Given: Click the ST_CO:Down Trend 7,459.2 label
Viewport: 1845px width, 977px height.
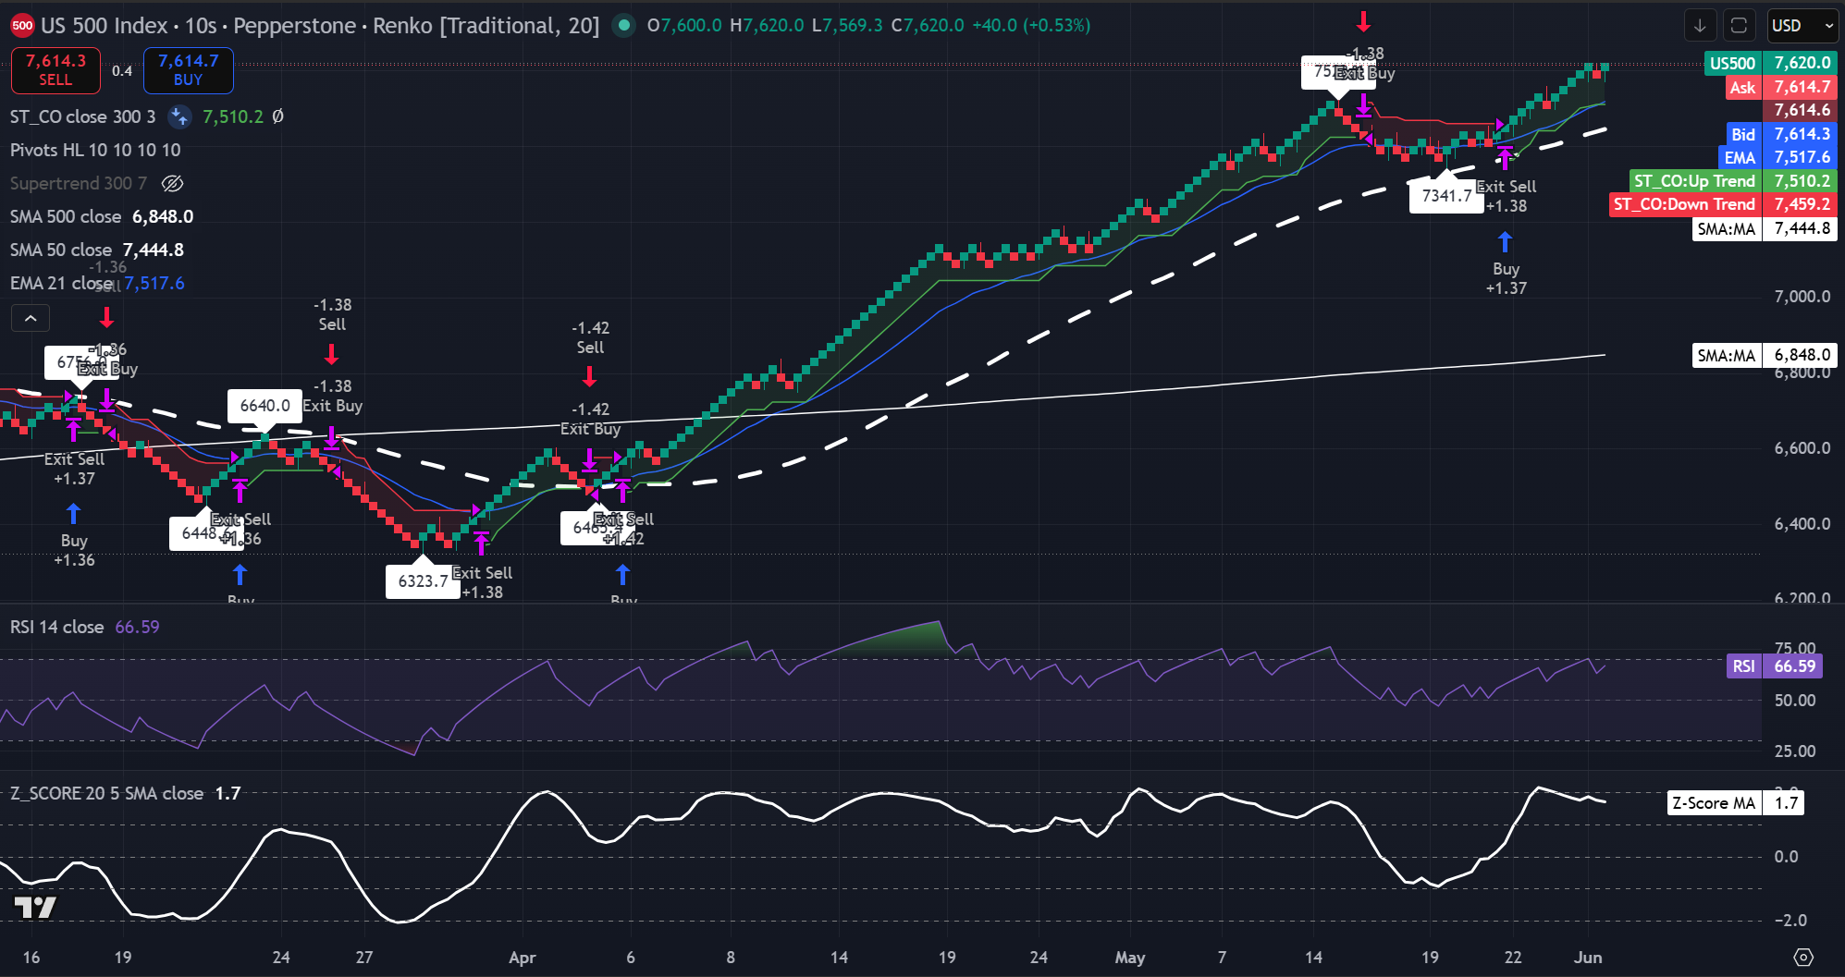Looking at the screenshot, I should pyautogui.click(x=1723, y=203).
